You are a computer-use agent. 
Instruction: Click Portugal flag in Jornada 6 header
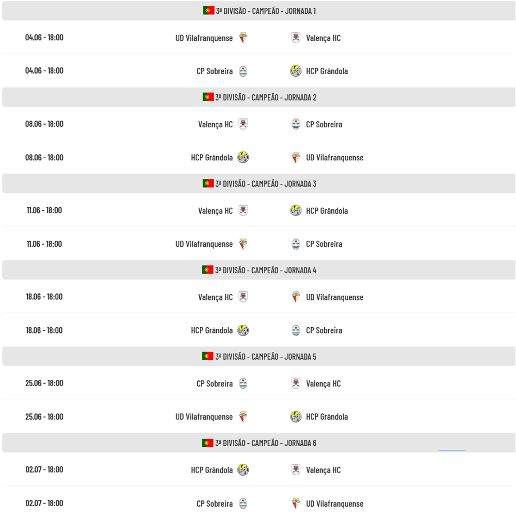click(x=208, y=443)
